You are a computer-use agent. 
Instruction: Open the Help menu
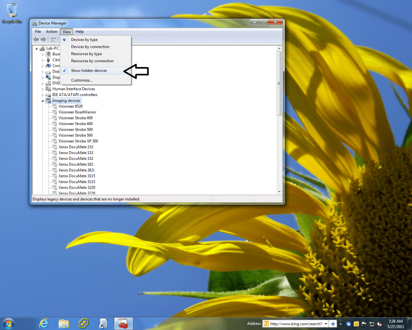pos(80,31)
